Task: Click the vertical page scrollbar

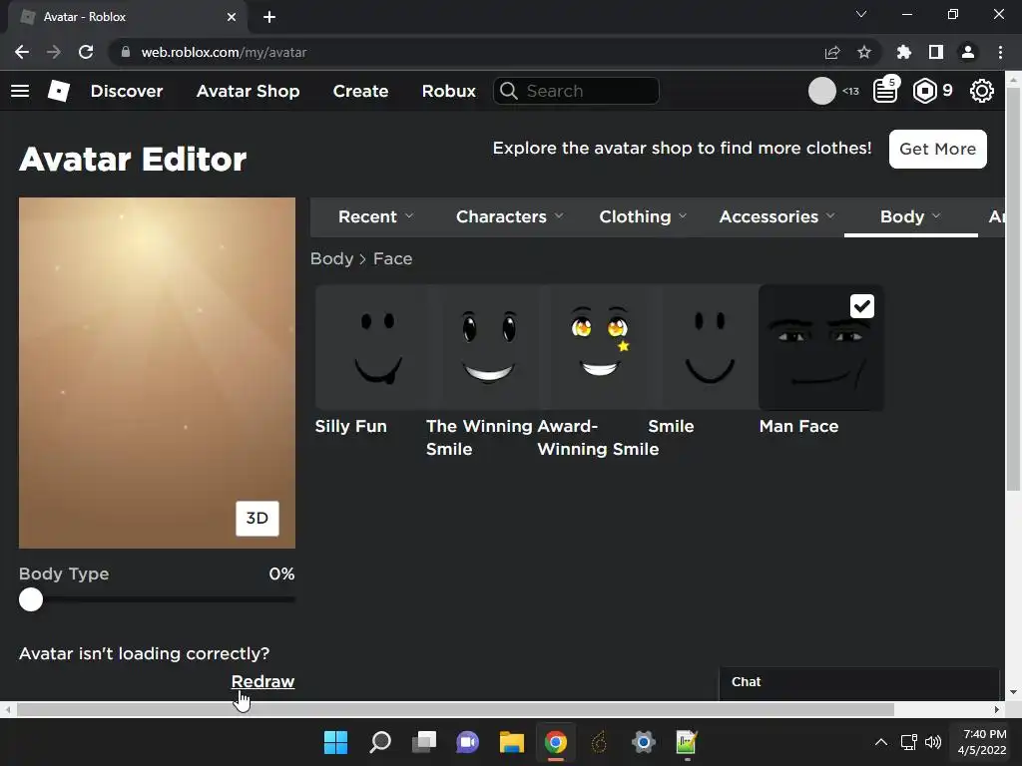Action: [x=1013, y=290]
